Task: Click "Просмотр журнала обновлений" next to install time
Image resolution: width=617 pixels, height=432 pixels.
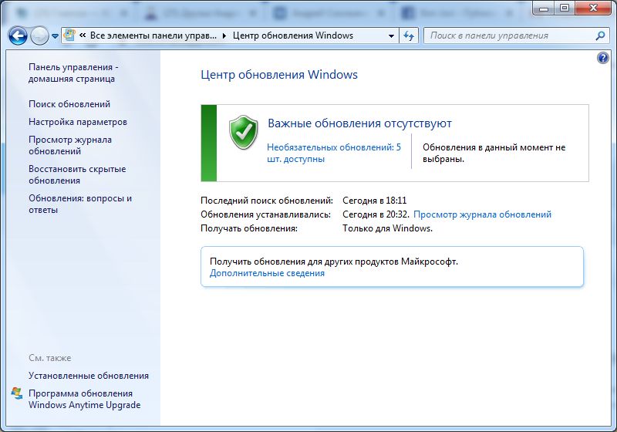Action: [x=482, y=214]
